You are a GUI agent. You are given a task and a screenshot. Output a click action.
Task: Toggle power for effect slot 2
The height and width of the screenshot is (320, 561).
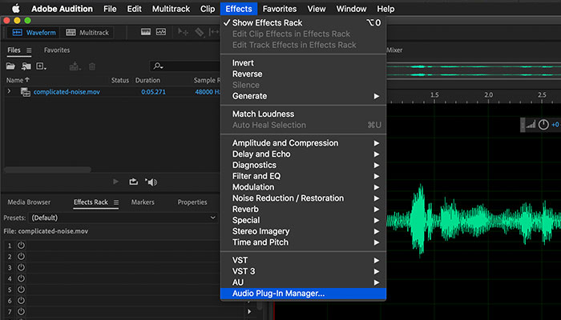21,257
